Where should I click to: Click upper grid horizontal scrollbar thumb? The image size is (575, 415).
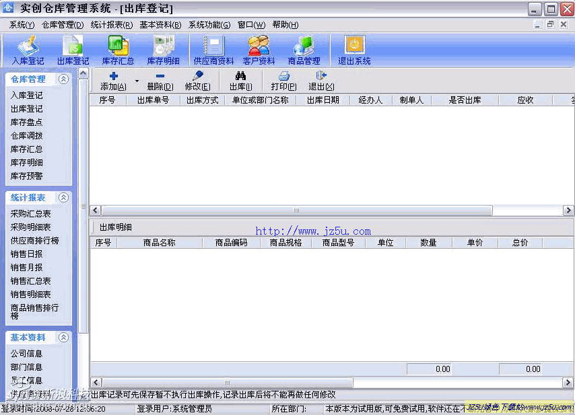(x=296, y=211)
